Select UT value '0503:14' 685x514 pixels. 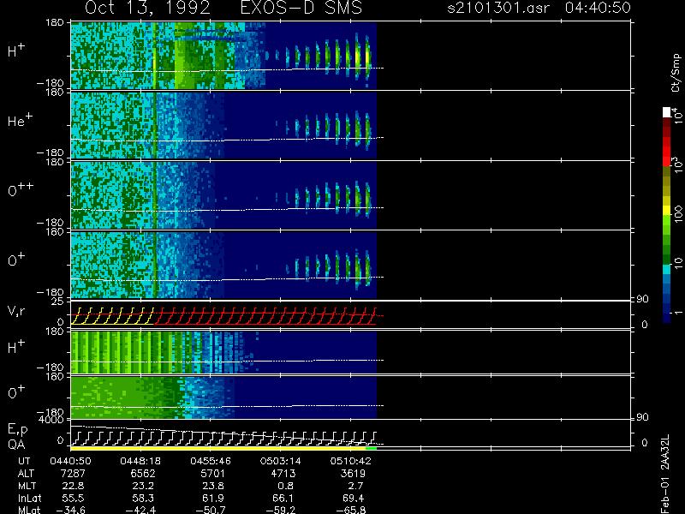[x=281, y=461]
